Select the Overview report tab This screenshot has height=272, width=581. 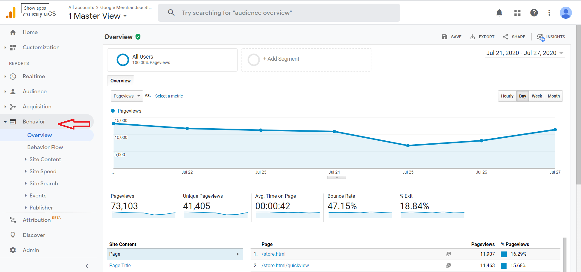[x=120, y=81]
